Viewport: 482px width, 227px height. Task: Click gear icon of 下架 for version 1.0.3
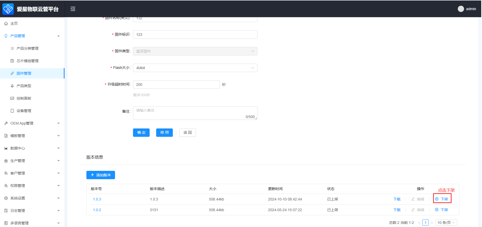[437, 199]
